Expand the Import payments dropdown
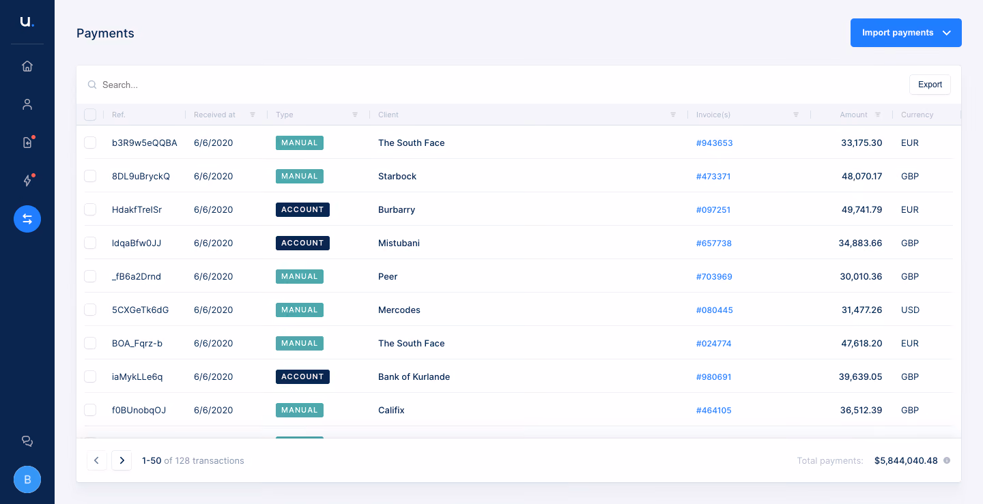The width and height of the screenshot is (983, 504). 906,33
